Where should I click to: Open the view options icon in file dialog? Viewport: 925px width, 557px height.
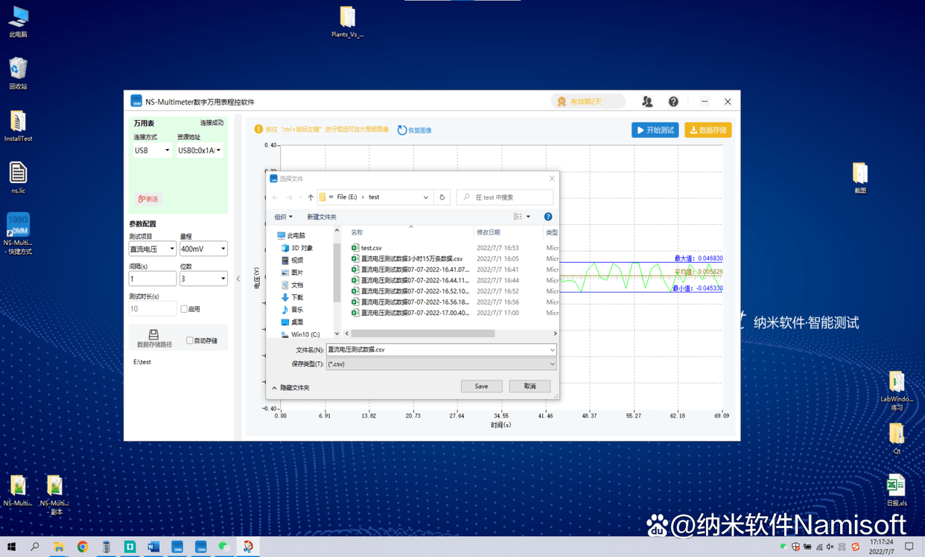point(522,217)
